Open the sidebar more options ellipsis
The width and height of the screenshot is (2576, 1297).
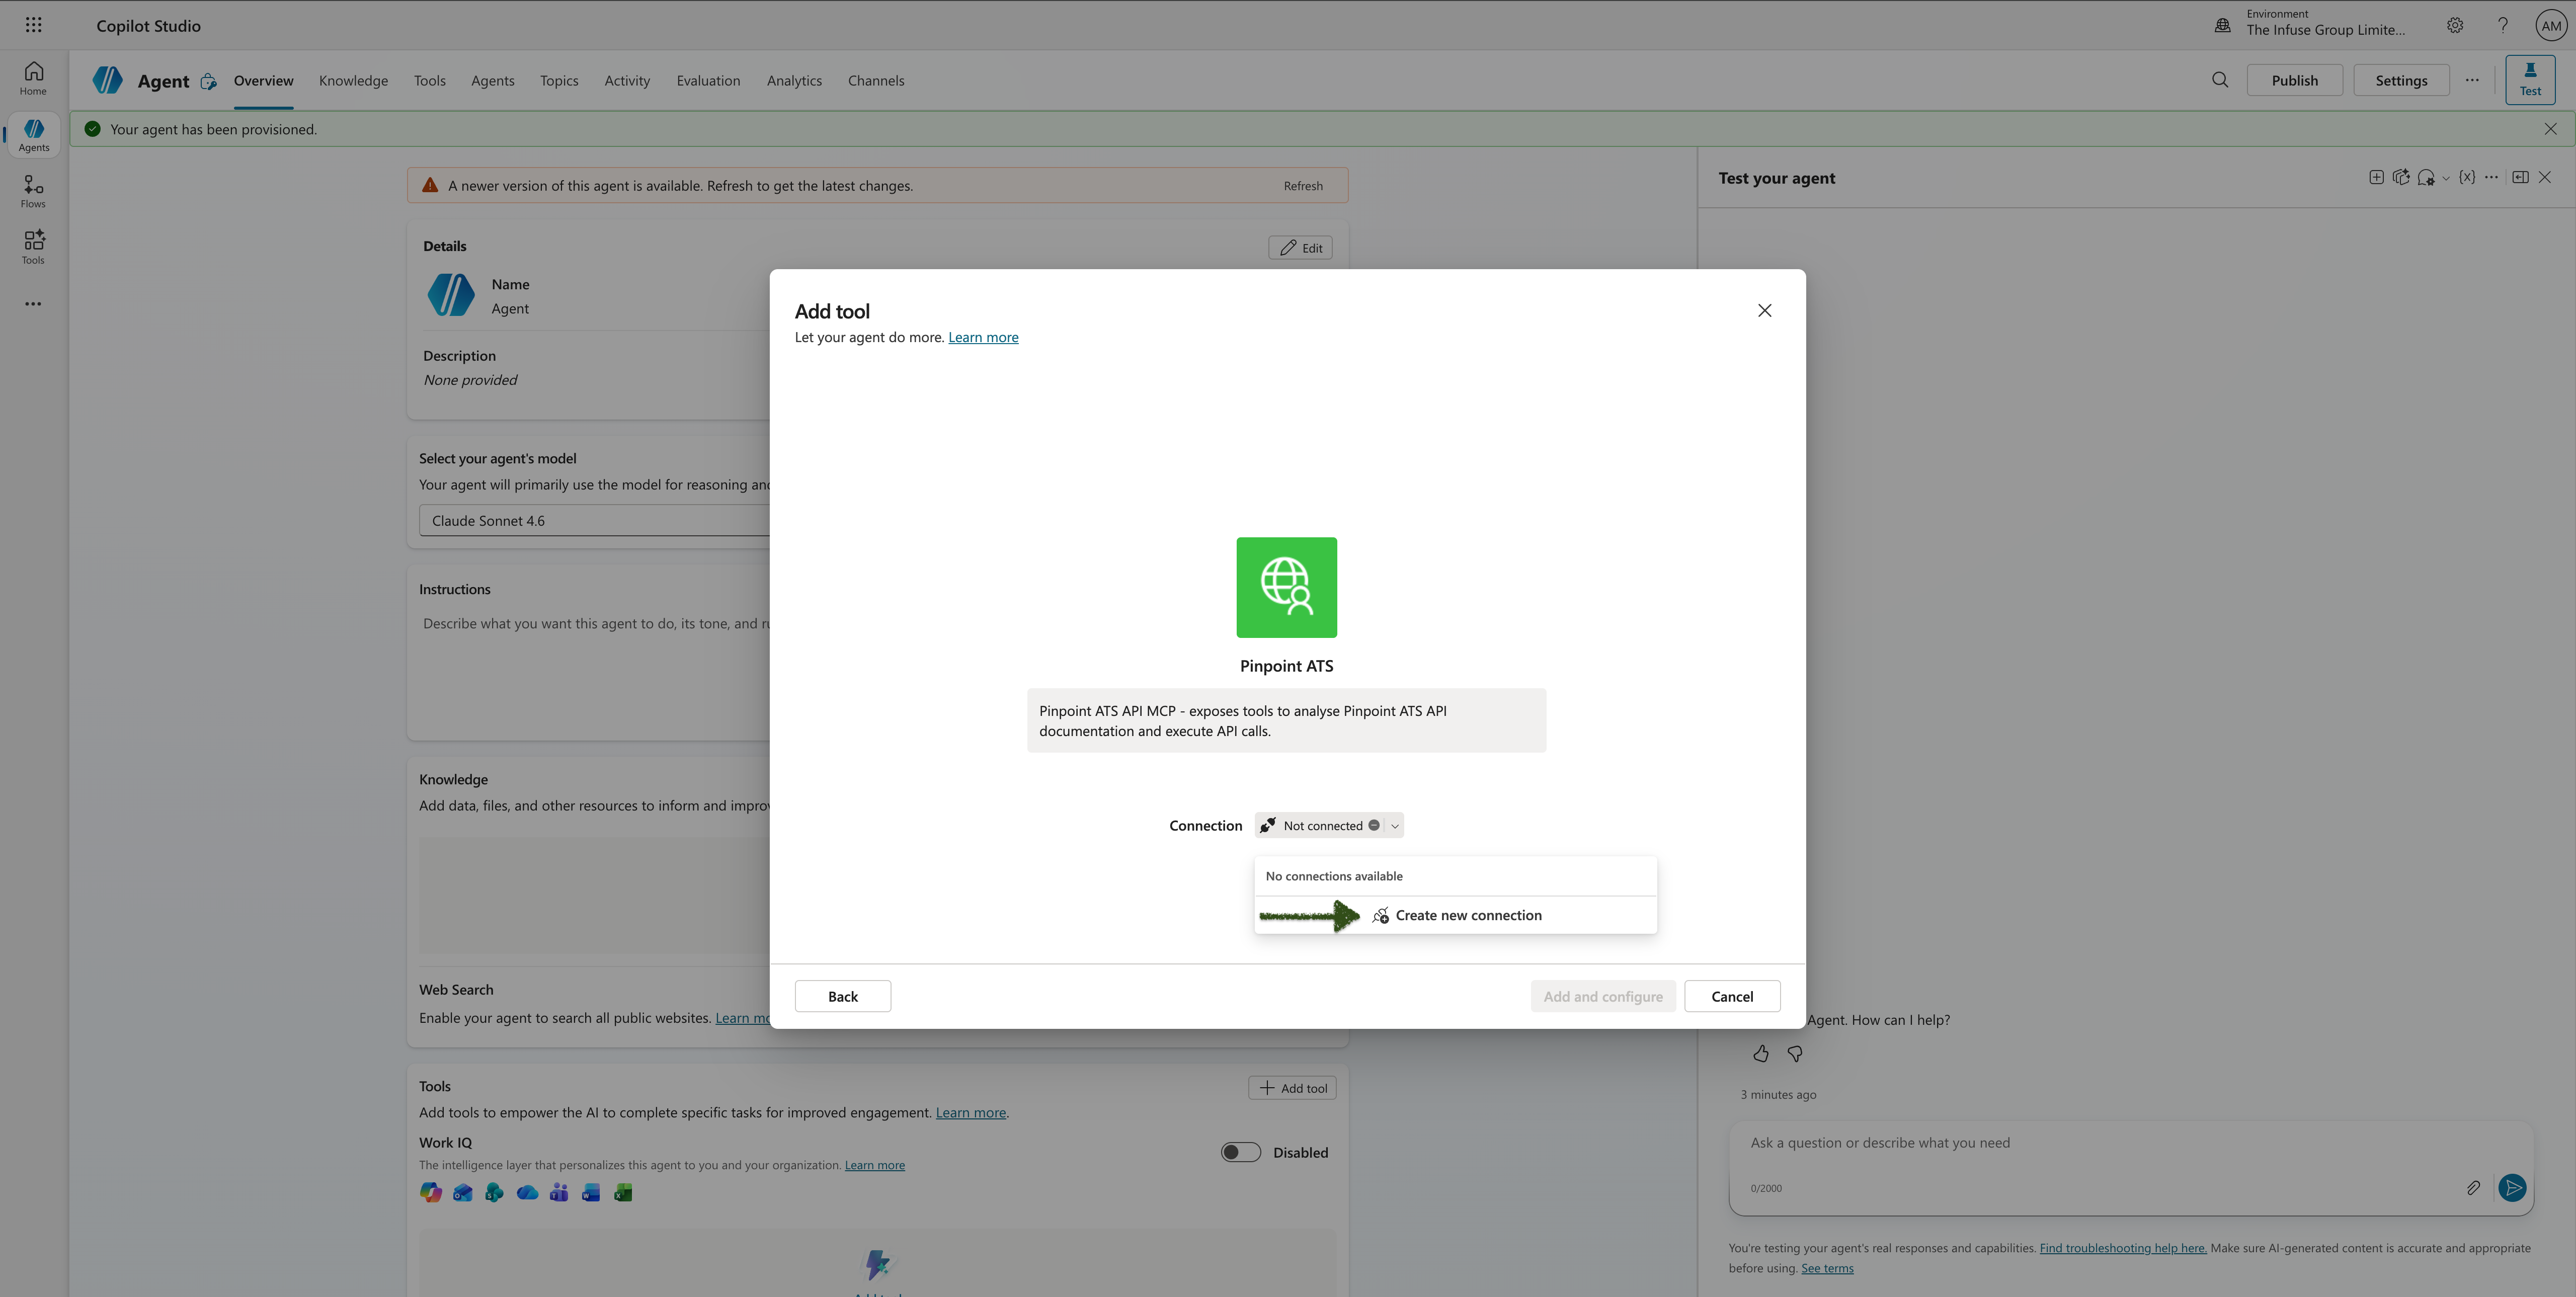click(x=33, y=304)
